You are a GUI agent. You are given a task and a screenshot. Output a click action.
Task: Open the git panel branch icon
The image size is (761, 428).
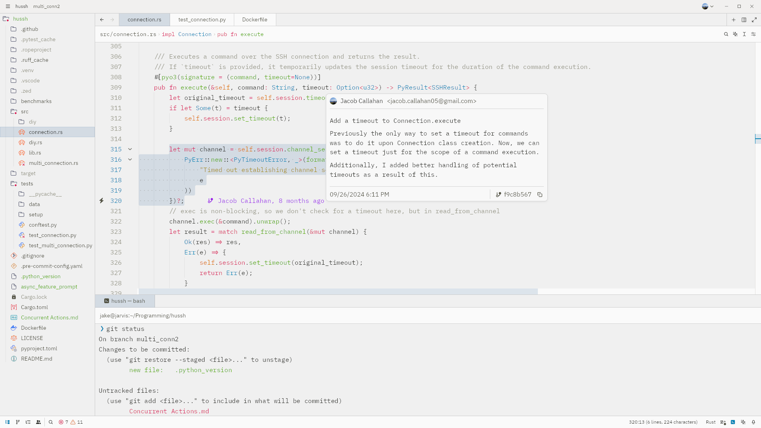point(18,422)
